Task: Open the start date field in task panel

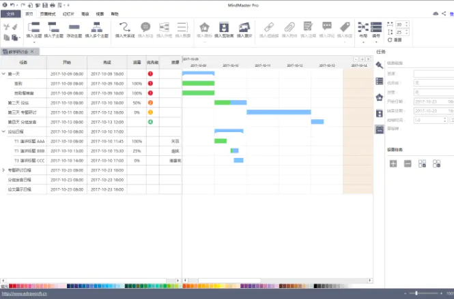Action: pyautogui.click(x=434, y=101)
